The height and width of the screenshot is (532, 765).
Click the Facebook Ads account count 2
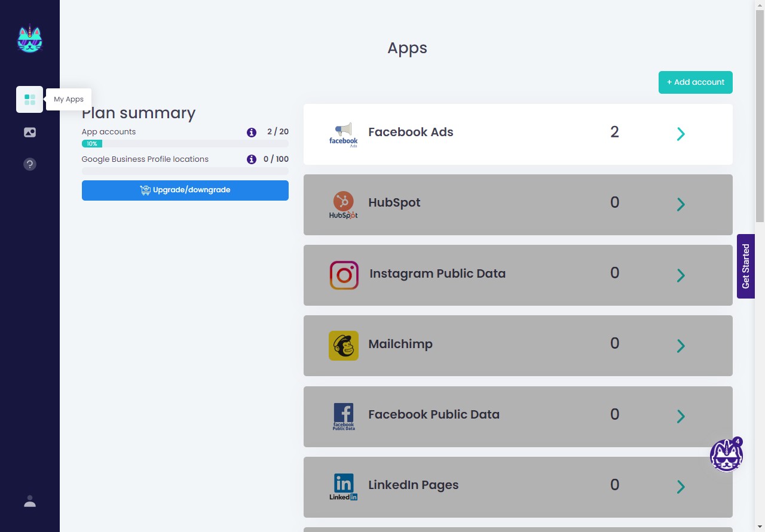coord(614,132)
